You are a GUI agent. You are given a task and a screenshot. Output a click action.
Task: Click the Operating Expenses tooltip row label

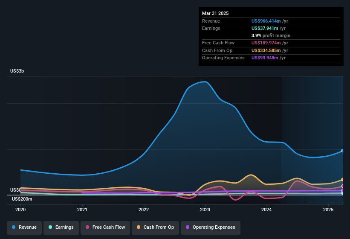[x=223, y=58]
